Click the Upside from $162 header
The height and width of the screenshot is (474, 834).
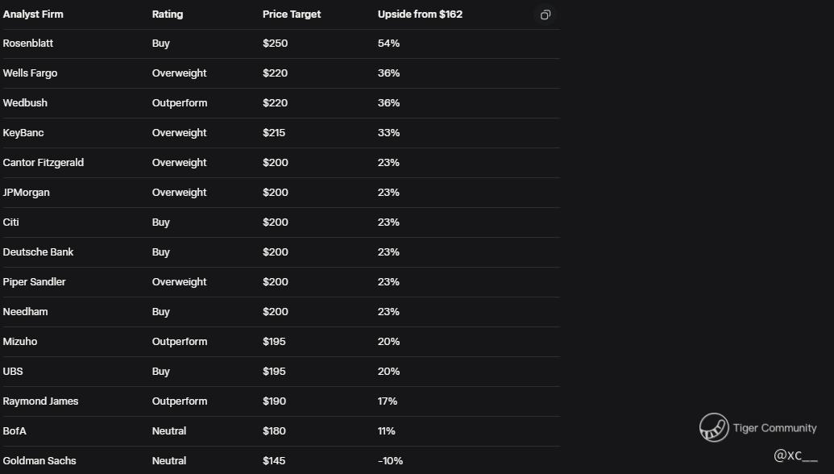[x=420, y=15]
